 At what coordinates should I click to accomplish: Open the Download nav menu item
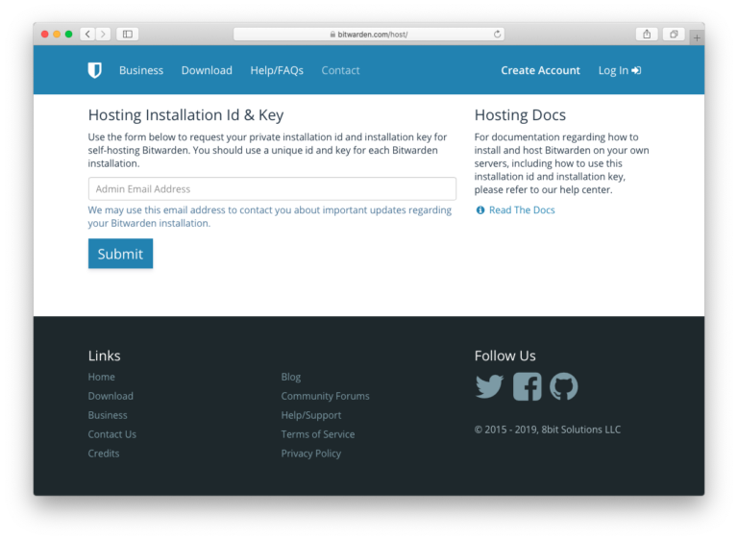207,70
